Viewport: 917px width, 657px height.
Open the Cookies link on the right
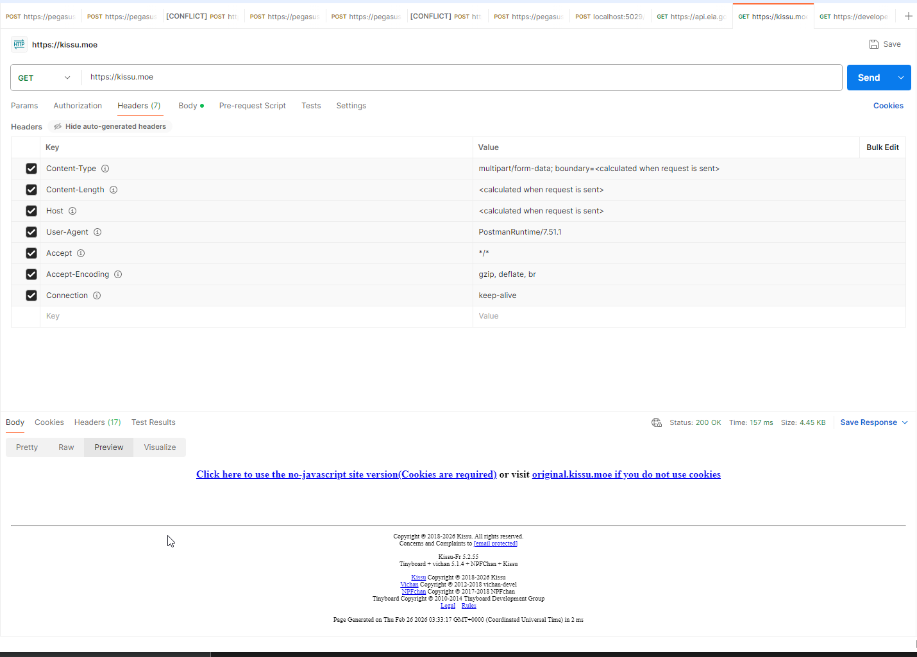pos(888,106)
